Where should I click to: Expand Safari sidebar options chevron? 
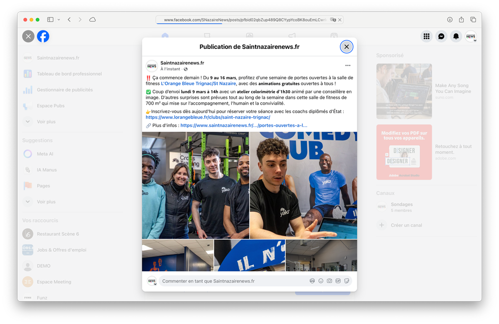[59, 20]
